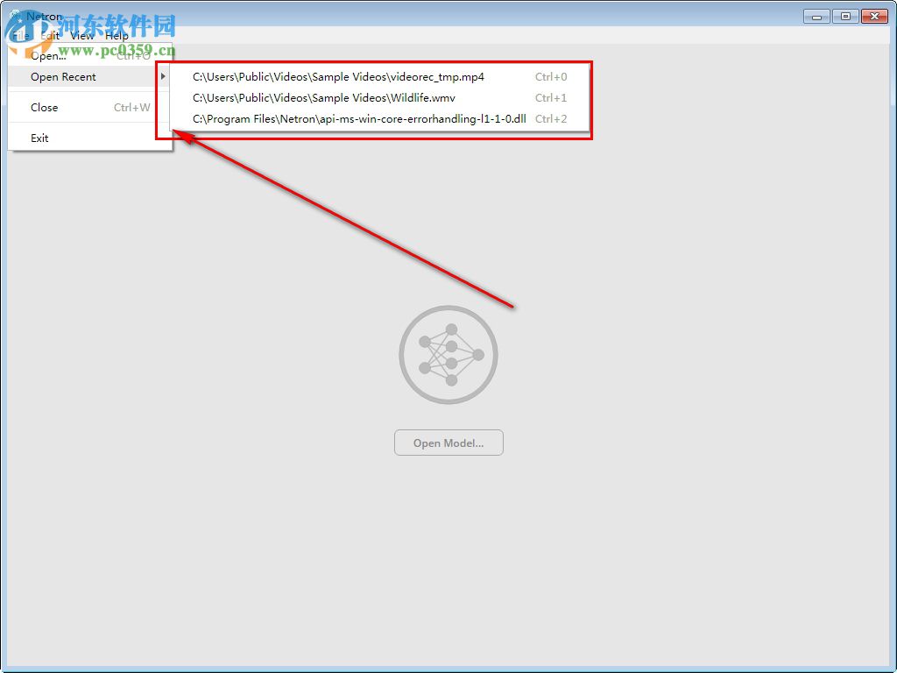The width and height of the screenshot is (897, 673).
Task: Choose Exit from the File menu
Action: tap(90, 138)
